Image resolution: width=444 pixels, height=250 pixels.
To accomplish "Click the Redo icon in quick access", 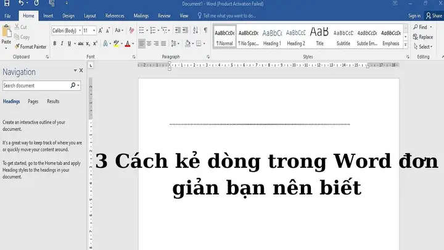I will (x=36, y=3).
